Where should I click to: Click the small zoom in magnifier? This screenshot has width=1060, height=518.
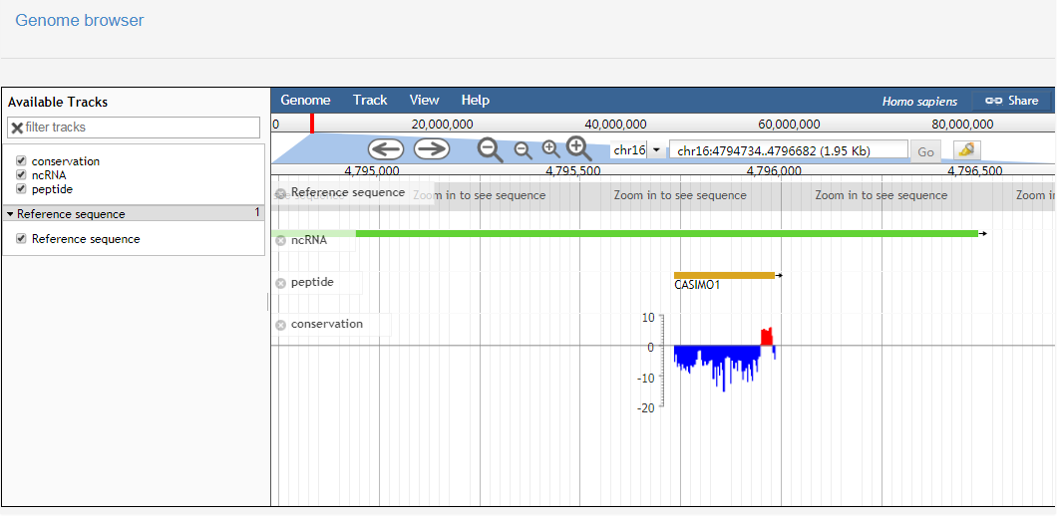pyautogui.click(x=550, y=149)
